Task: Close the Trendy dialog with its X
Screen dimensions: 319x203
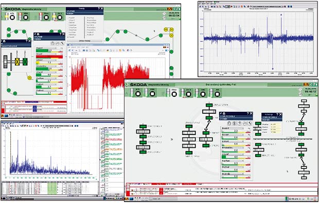Action: [102, 9]
